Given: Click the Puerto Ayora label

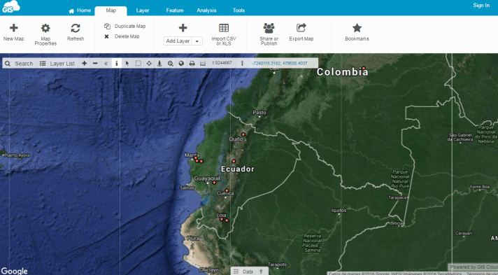Looking at the screenshot, I should (x=17, y=155).
